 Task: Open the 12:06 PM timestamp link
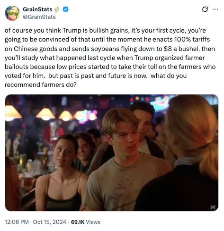click(17, 222)
